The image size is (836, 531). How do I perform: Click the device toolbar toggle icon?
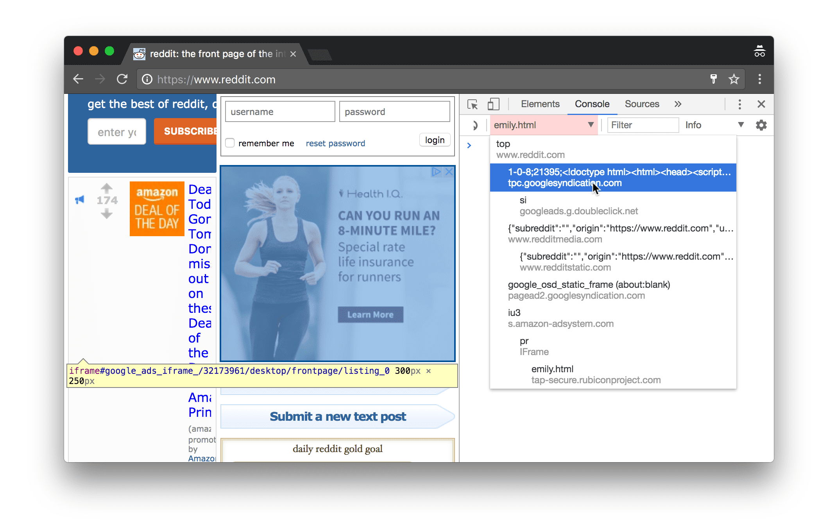pyautogui.click(x=493, y=104)
